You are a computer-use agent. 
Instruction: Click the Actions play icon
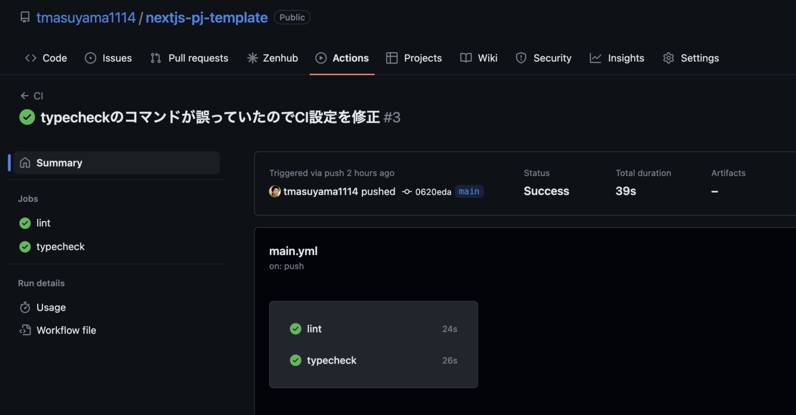(x=321, y=58)
